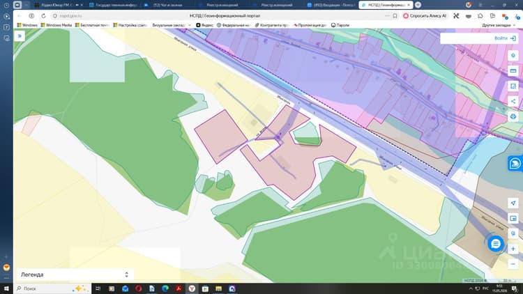Open the Контрагенты bookmark
Image resolution: width=523 pixels, height=294 pixels.
272,25
